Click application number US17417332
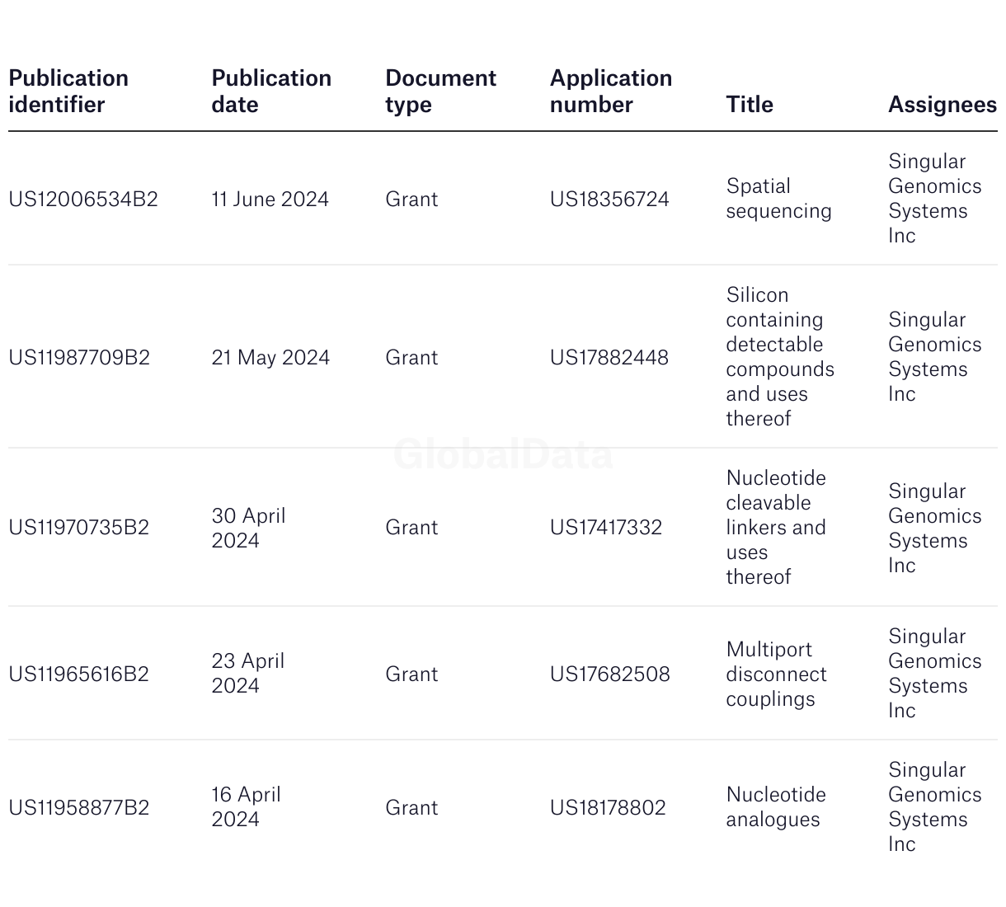Screen dimensions: 1006x907 click(x=606, y=528)
